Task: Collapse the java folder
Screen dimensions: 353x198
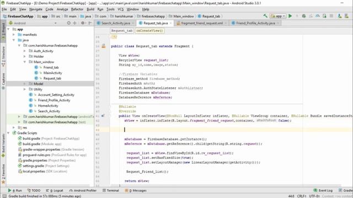Action: [14, 40]
